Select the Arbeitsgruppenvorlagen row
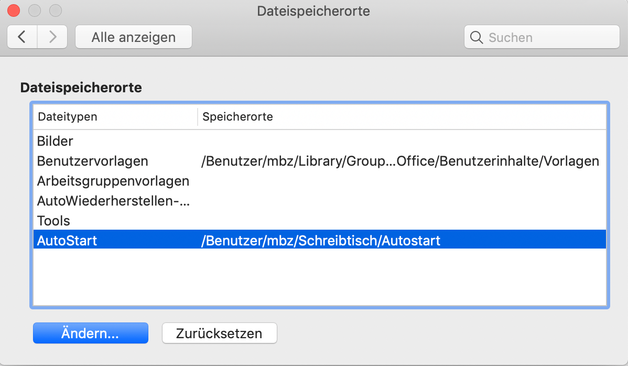Viewport: 628px width, 366px height. pos(320,181)
